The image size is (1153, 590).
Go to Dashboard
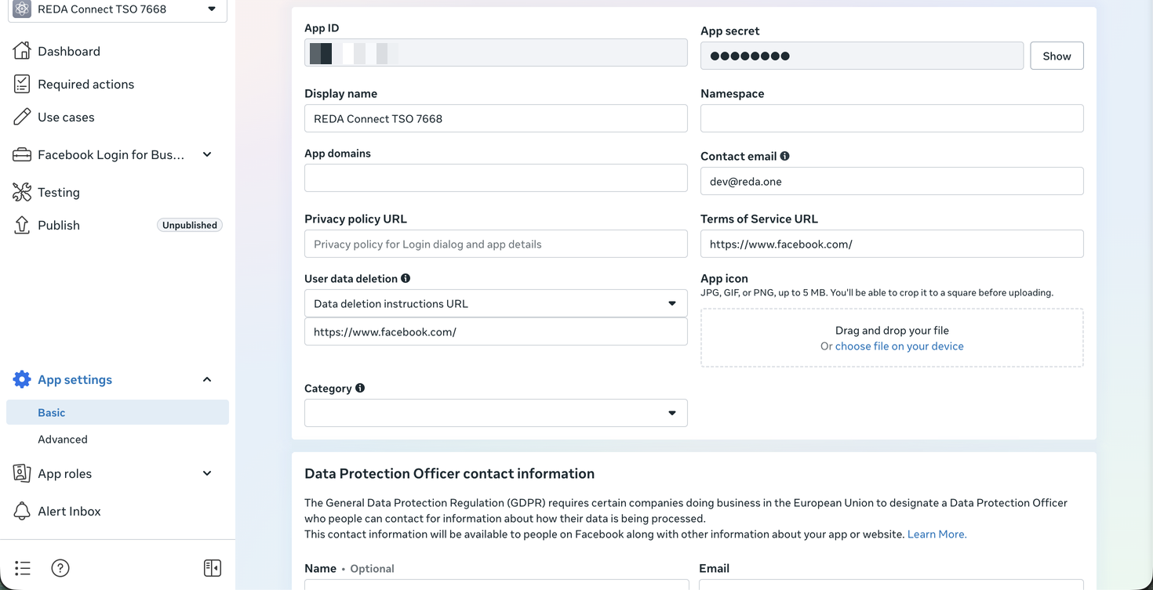pos(69,51)
